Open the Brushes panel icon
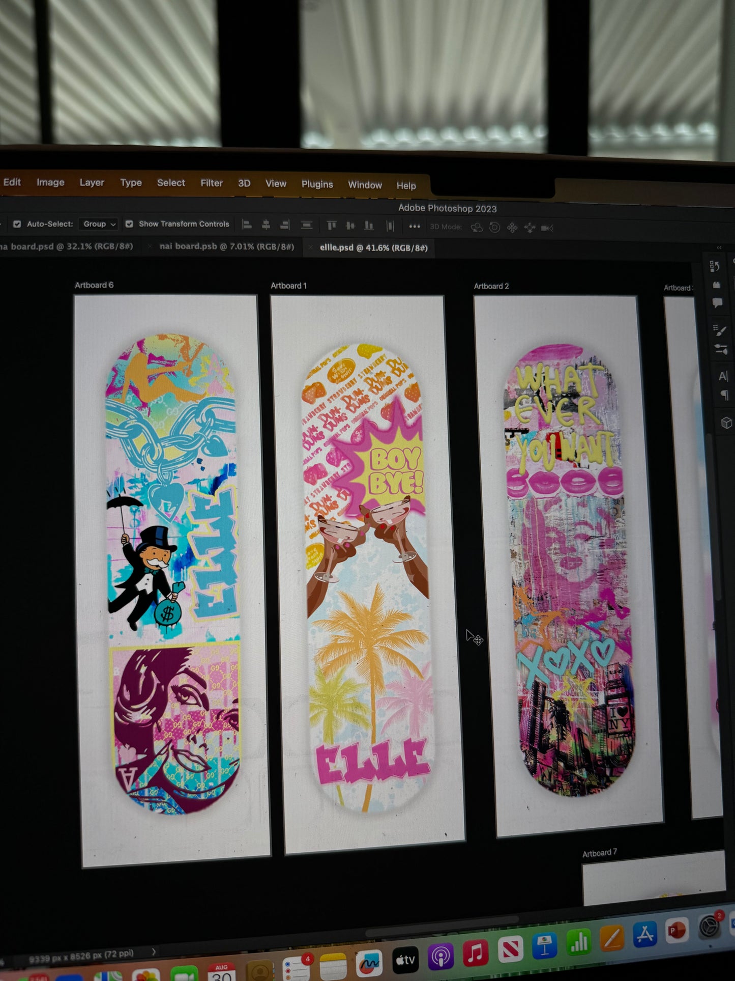 tap(721, 350)
